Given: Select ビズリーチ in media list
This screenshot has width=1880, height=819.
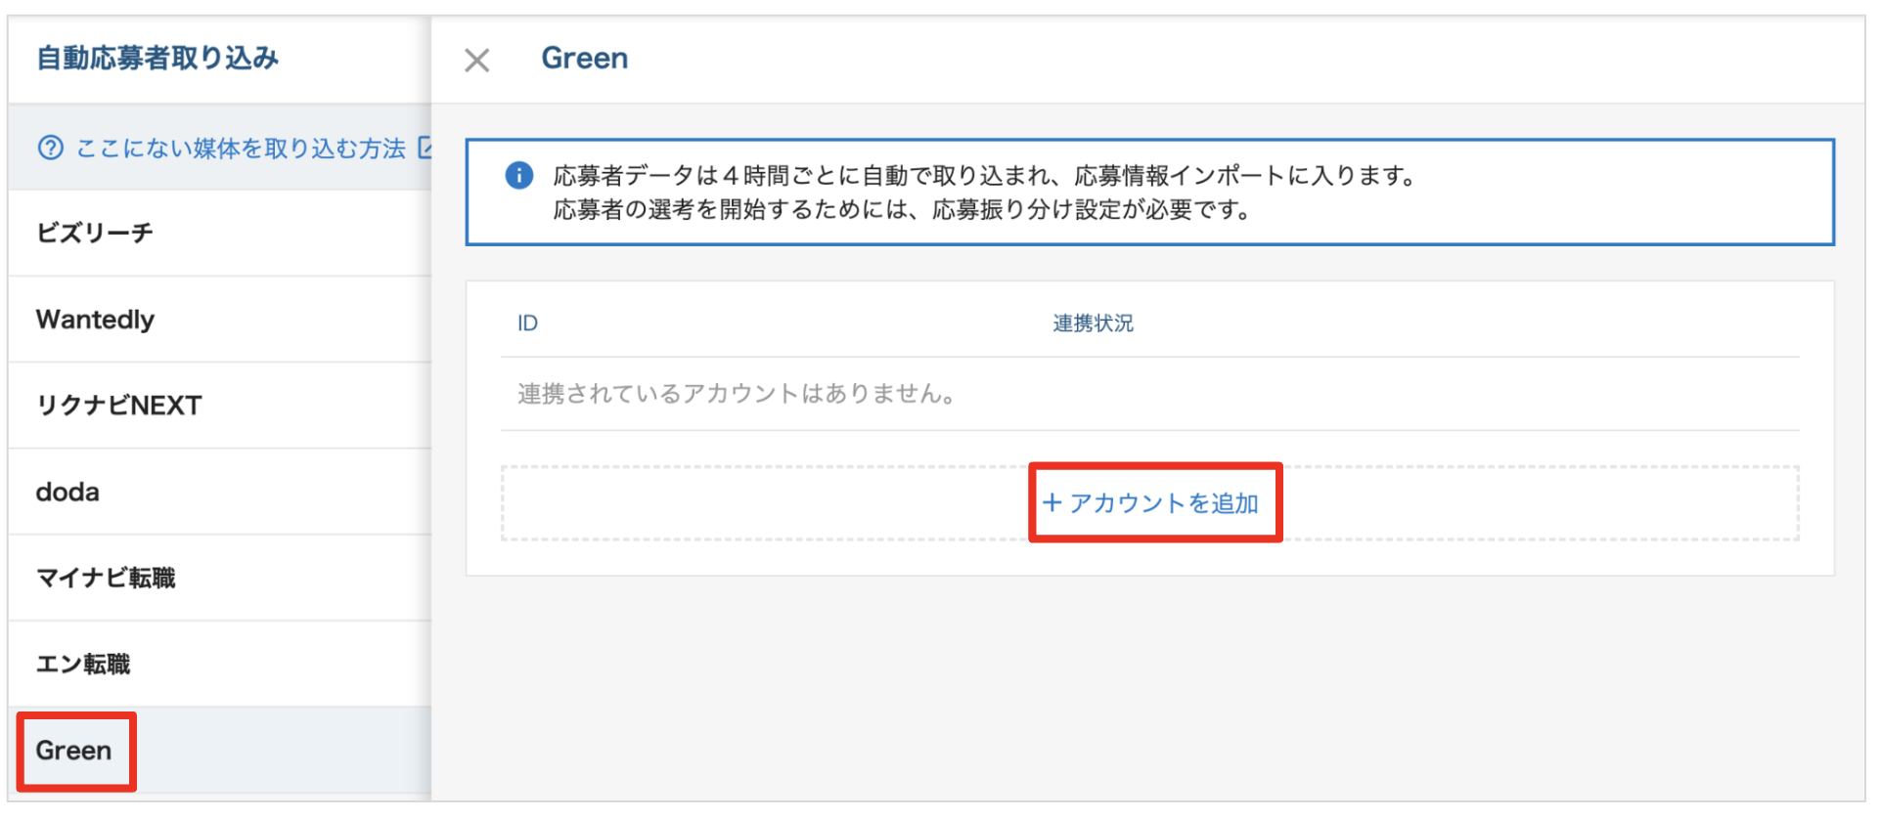Looking at the screenshot, I should [95, 234].
